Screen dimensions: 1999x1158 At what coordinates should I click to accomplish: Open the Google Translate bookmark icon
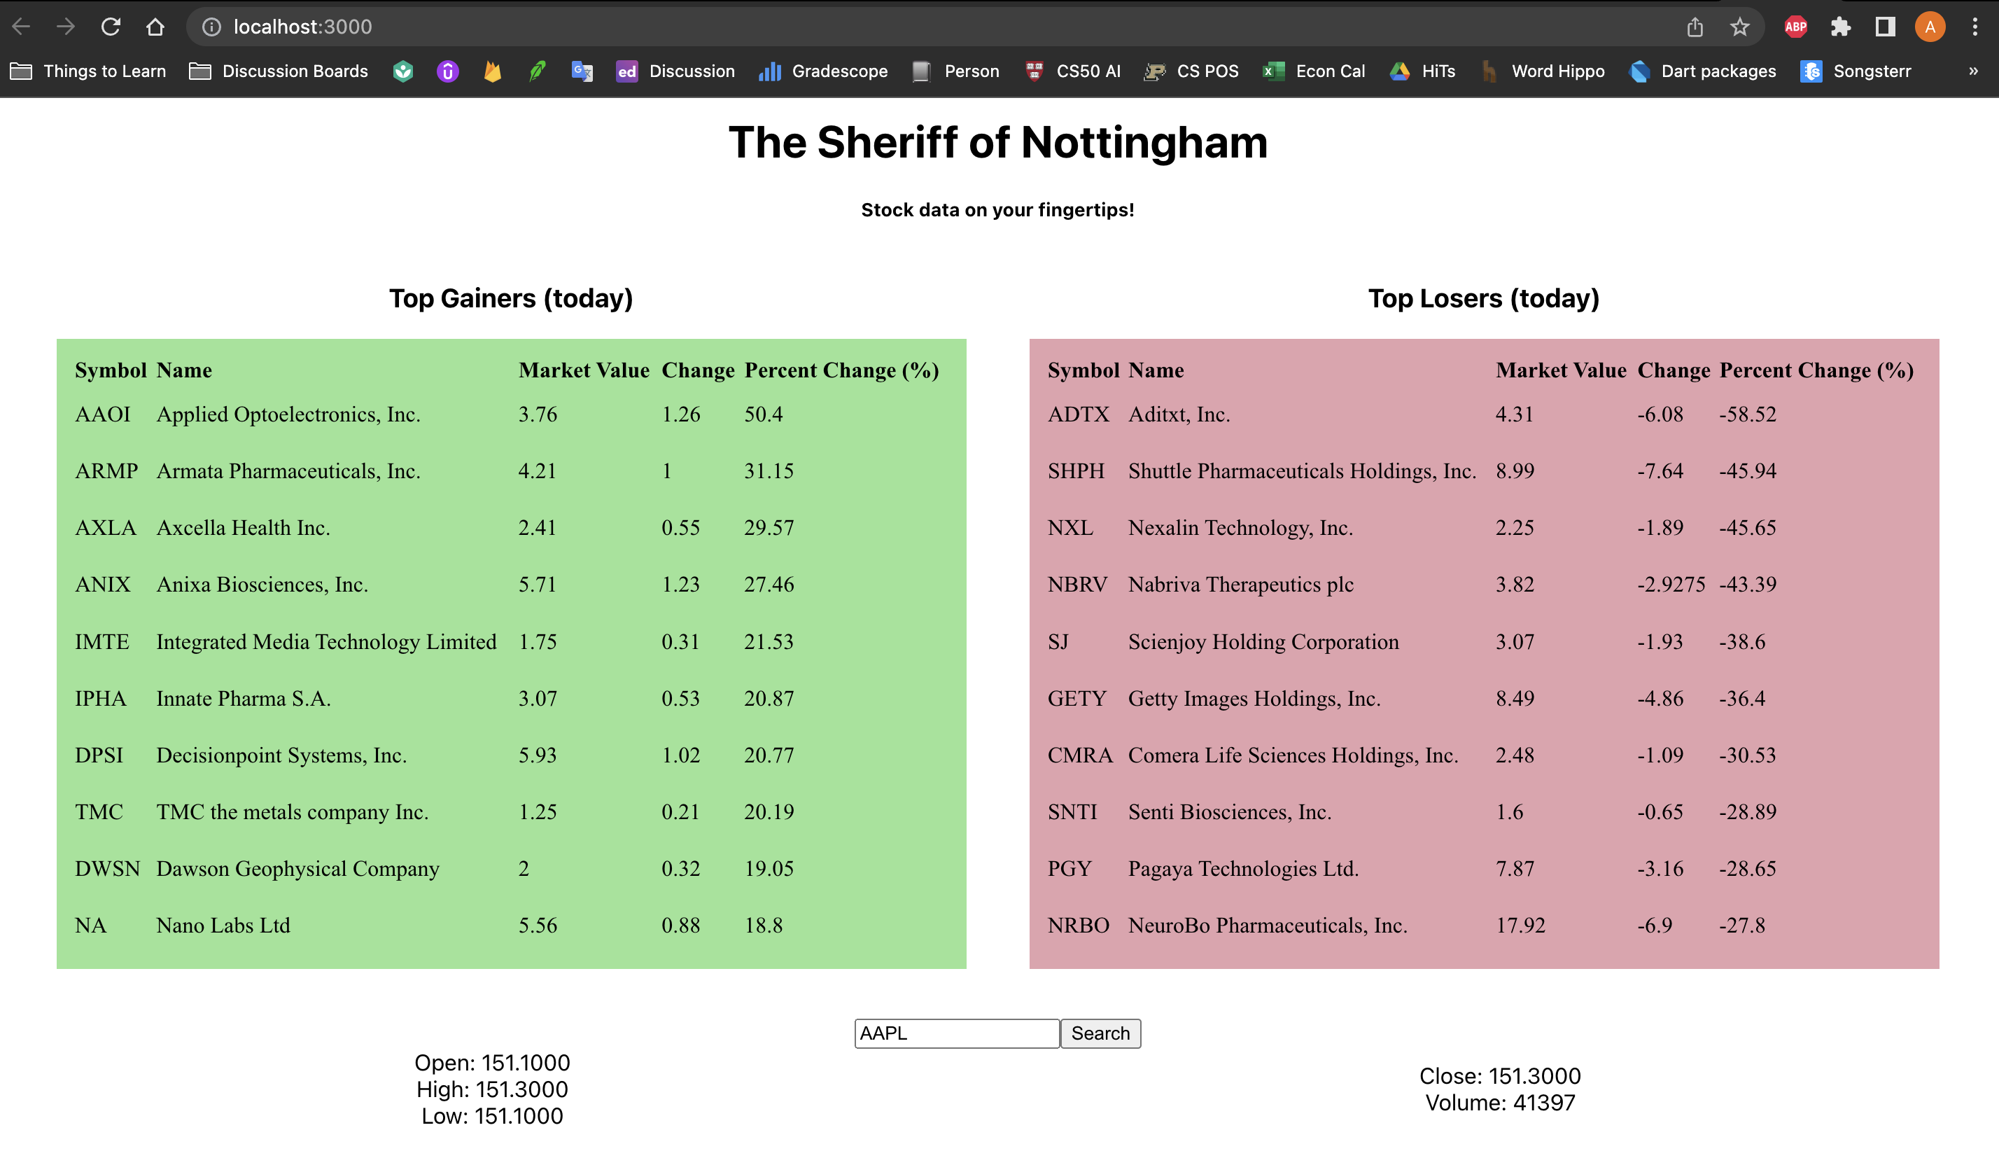tap(582, 71)
